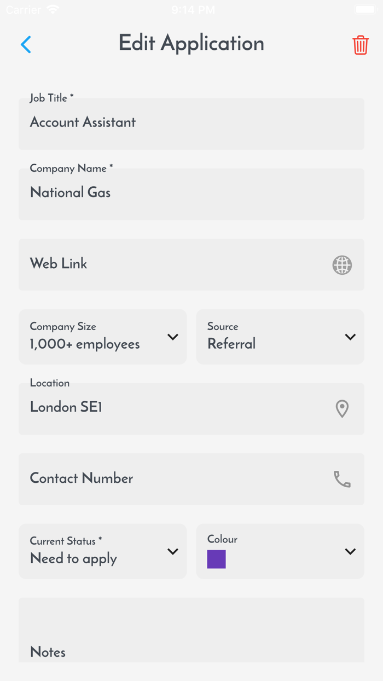
Task: Tap the phone icon in Contact Number
Action: (x=342, y=480)
